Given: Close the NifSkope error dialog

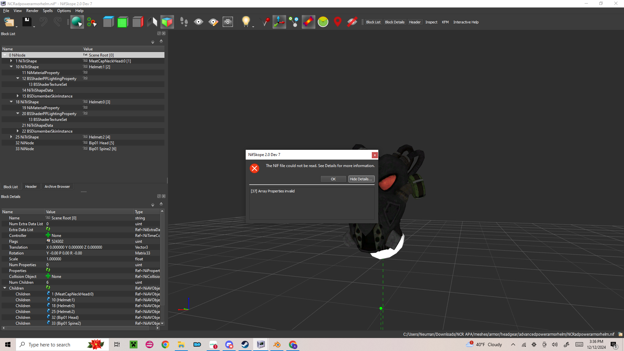Looking at the screenshot, I should coord(375,155).
